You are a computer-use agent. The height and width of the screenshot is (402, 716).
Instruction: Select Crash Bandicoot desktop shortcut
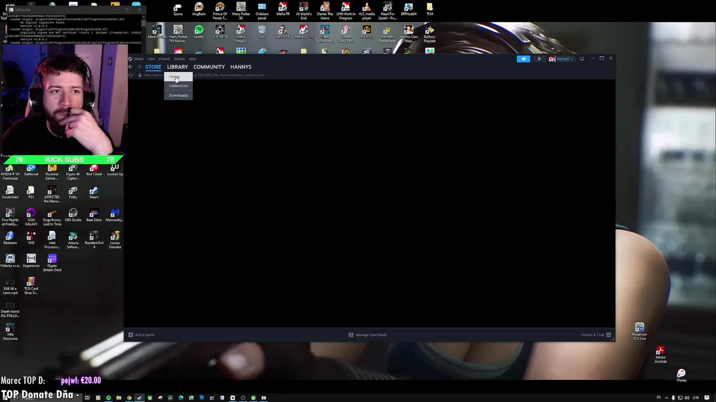[324, 34]
